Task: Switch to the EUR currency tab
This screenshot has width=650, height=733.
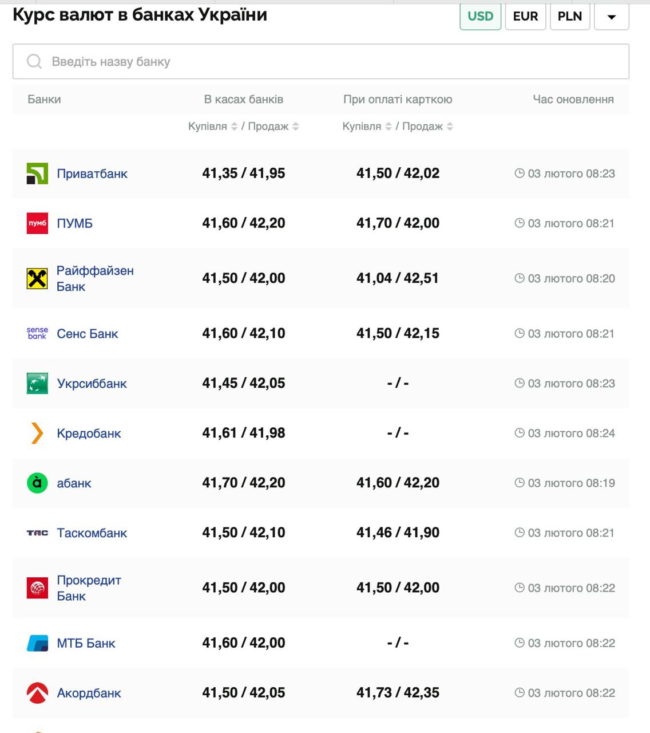Action: [x=525, y=17]
